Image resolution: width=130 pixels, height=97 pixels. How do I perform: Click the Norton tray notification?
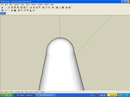coord(112,95)
